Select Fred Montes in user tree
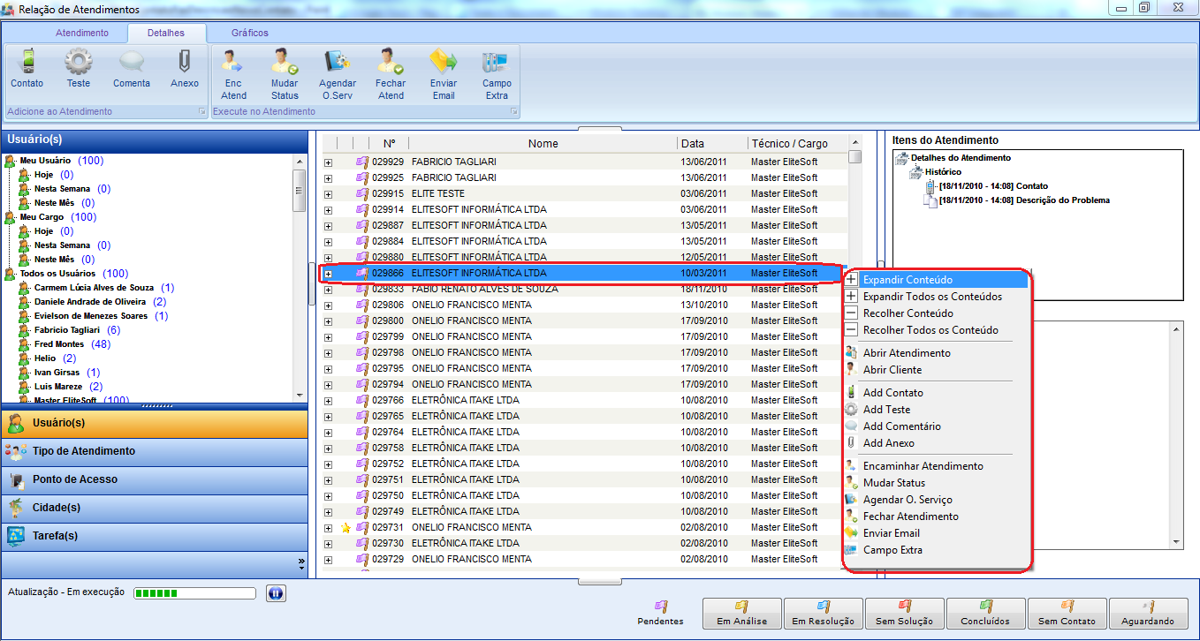 59,344
